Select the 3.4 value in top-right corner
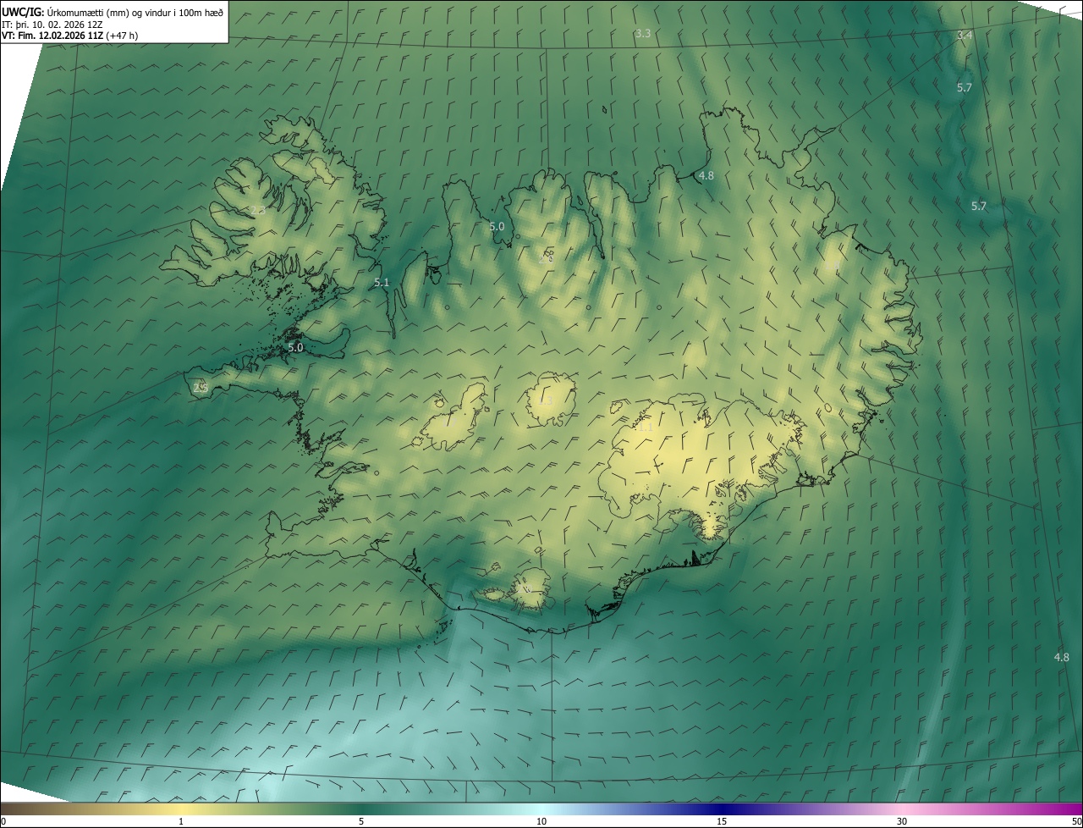Viewport: 1083px width, 828px height. click(965, 36)
